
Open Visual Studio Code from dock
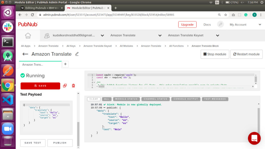coord(8,100)
